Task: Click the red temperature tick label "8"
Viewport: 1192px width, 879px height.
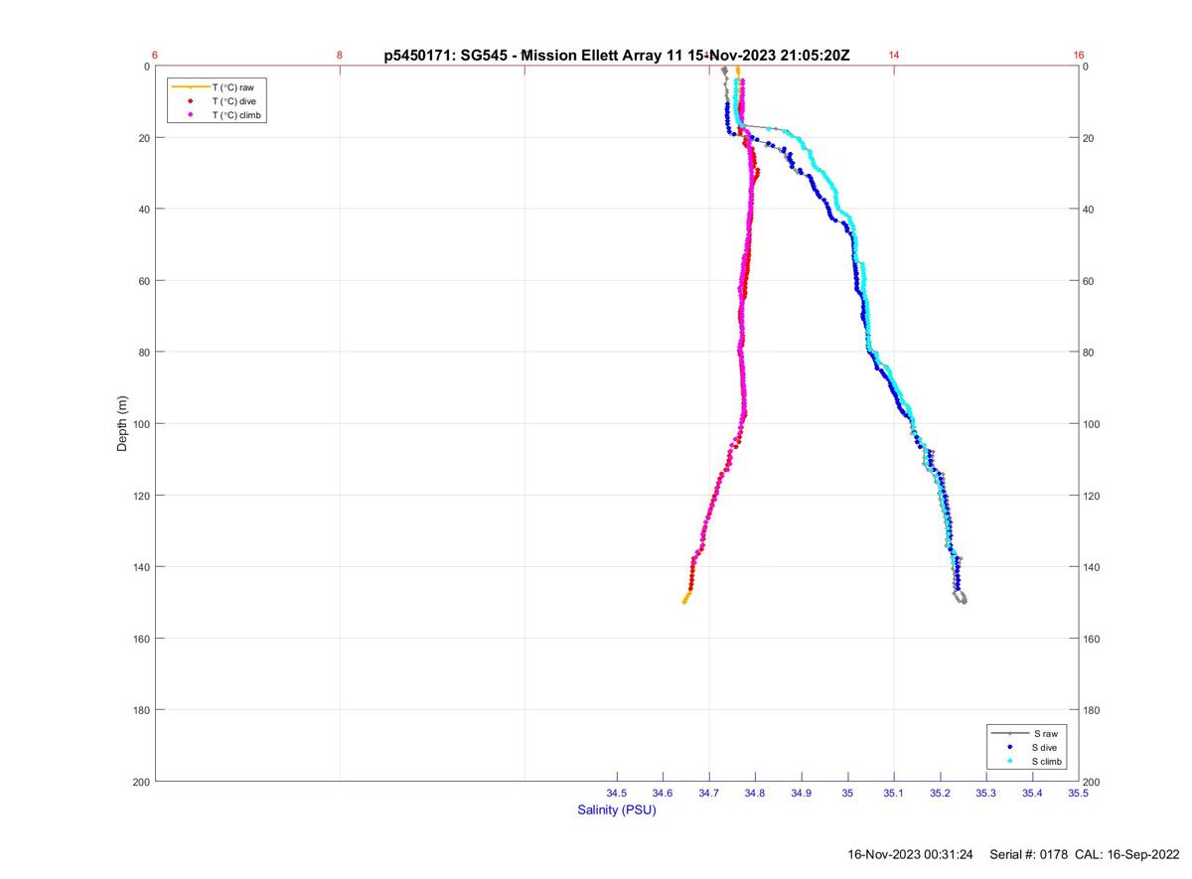Action: pos(340,56)
